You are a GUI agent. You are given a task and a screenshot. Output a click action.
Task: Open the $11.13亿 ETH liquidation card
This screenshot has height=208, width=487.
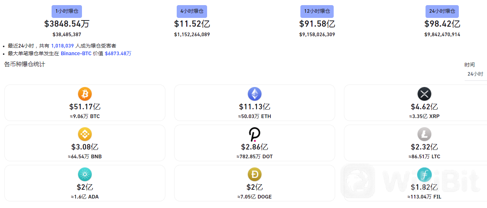[x=255, y=103]
